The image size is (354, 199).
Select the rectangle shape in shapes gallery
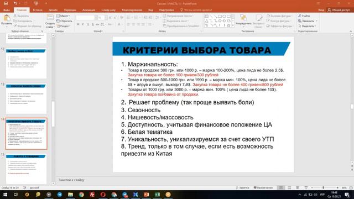tap(220, 16)
